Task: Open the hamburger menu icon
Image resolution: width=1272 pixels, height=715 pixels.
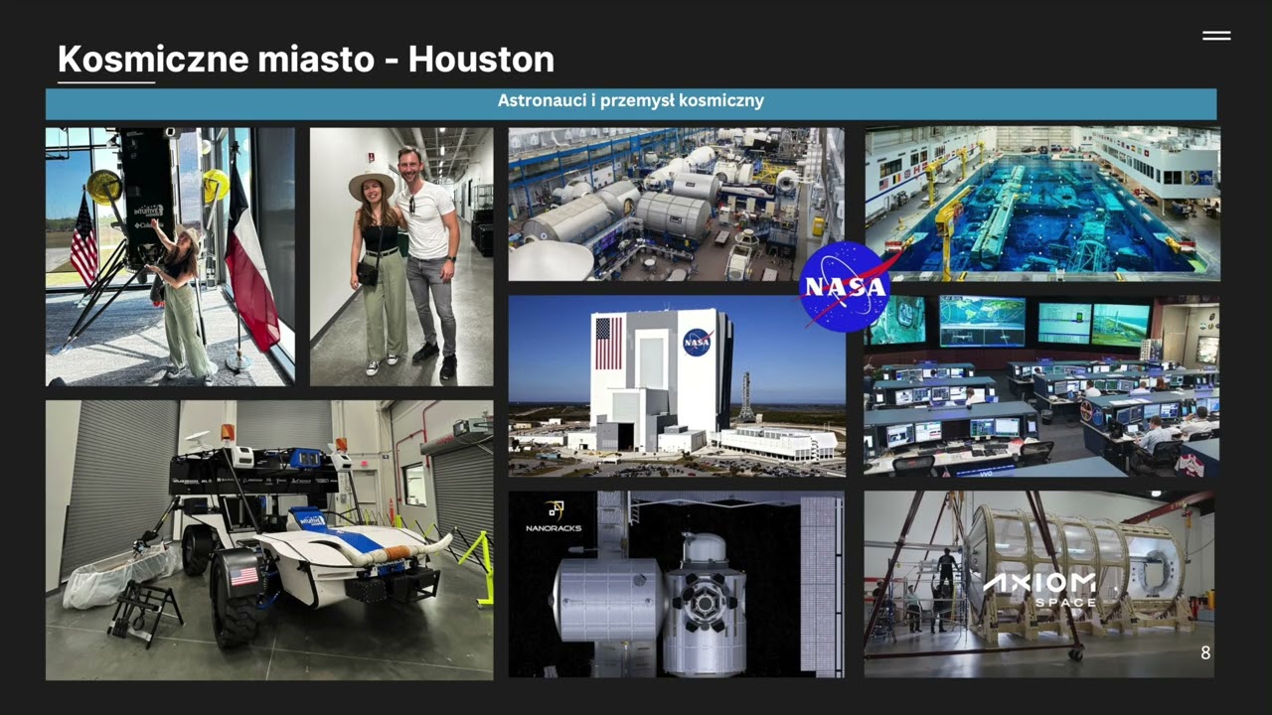Action: (1216, 36)
